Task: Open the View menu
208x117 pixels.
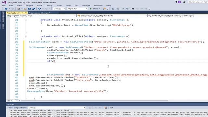Action: click(19, 6)
